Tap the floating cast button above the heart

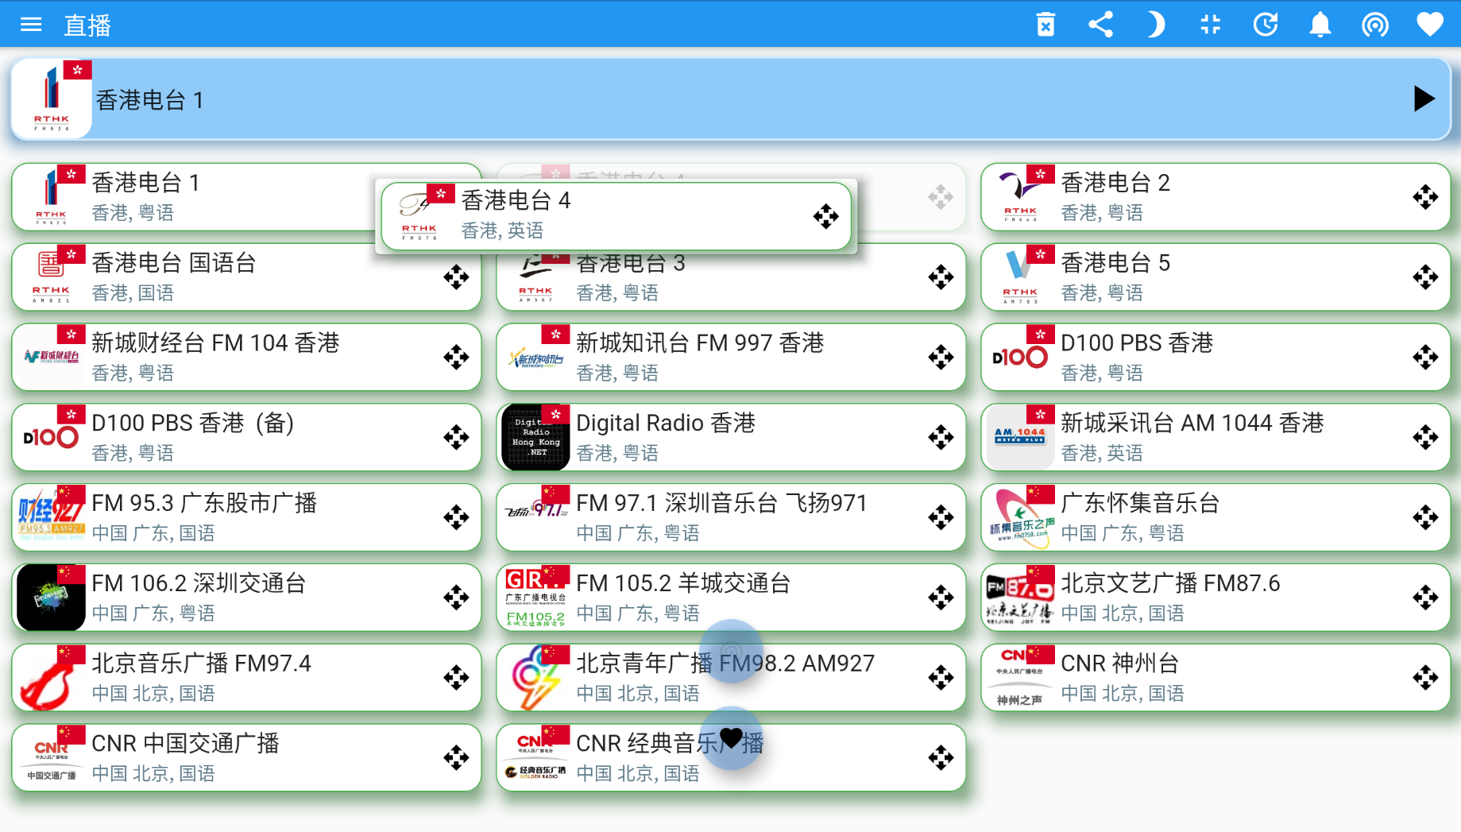(732, 652)
